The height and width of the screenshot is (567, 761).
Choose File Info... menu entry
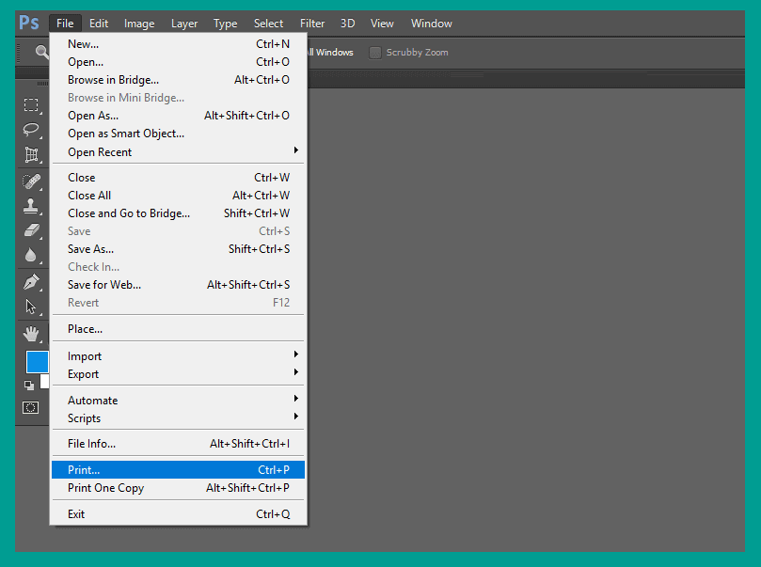click(x=178, y=443)
